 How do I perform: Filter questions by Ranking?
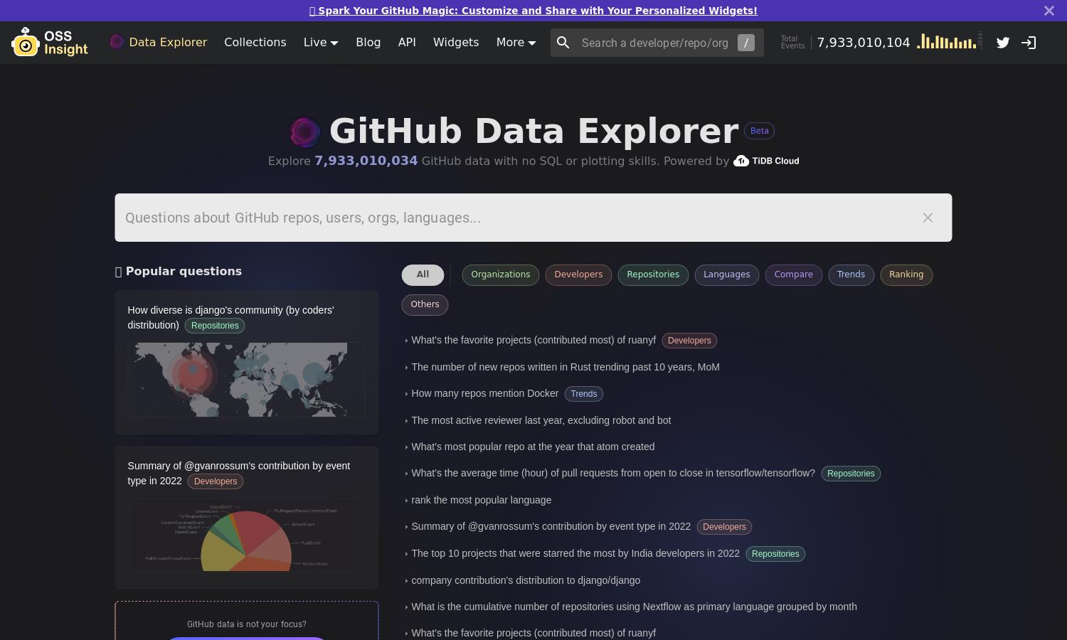(x=906, y=274)
